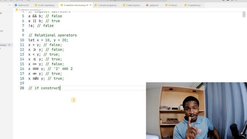Image resolution: width=247 pixels, height=139 pixels.
Task: Click line number 16 in the gutter
Action: [x=22, y=69]
